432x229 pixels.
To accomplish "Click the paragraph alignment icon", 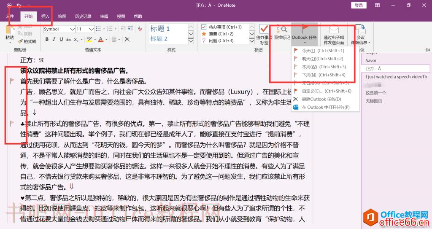I will click(114, 39).
